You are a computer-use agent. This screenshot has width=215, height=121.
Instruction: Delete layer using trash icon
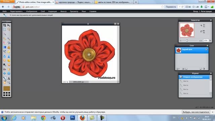click(x=204, y=69)
